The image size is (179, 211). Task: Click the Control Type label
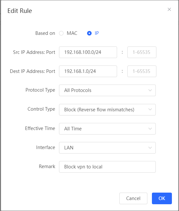tap(41, 109)
